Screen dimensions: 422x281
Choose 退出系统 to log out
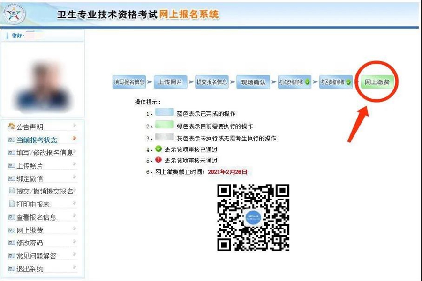pyautogui.click(x=30, y=269)
